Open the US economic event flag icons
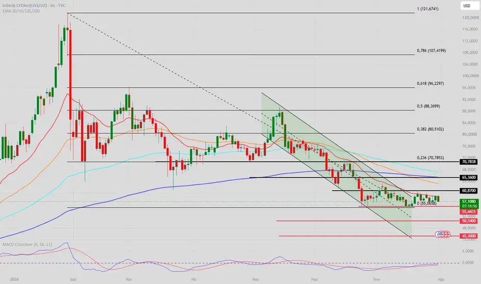The width and height of the screenshot is (481, 284). point(443,234)
